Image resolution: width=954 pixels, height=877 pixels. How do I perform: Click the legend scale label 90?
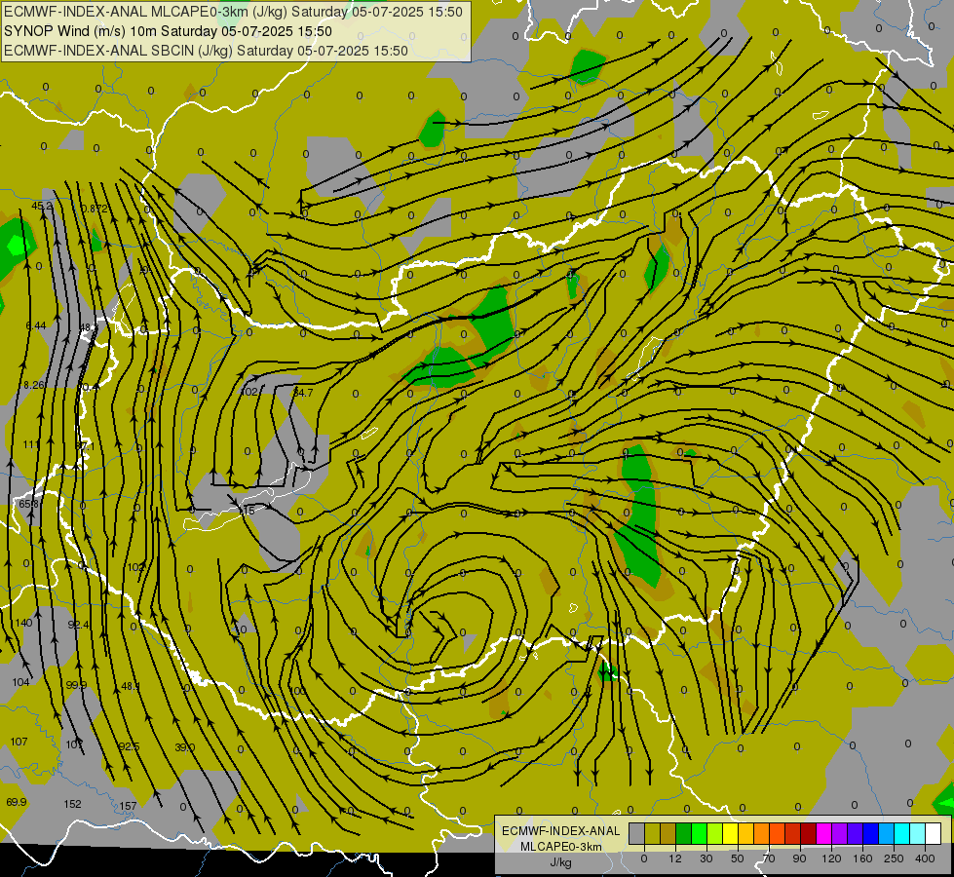point(799,858)
